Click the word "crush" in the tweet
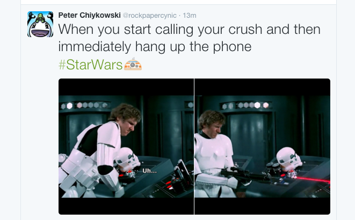Viewport: 355px width, 220px height. [x=245, y=30]
